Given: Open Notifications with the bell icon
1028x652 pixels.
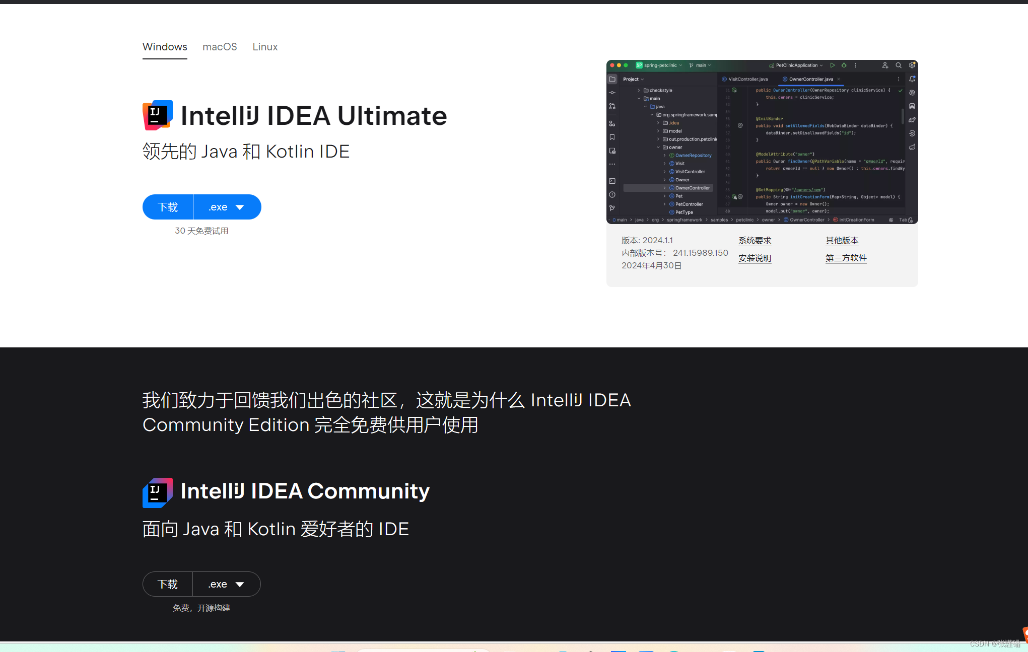Looking at the screenshot, I should [912, 79].
